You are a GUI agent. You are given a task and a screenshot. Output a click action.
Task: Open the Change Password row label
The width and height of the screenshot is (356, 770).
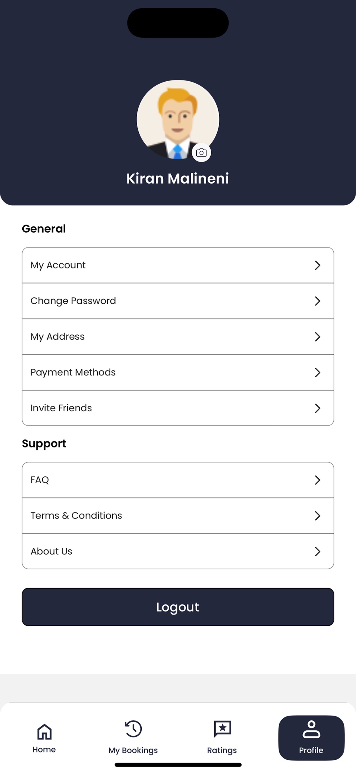pyautogui.click(x=73, y=301)
